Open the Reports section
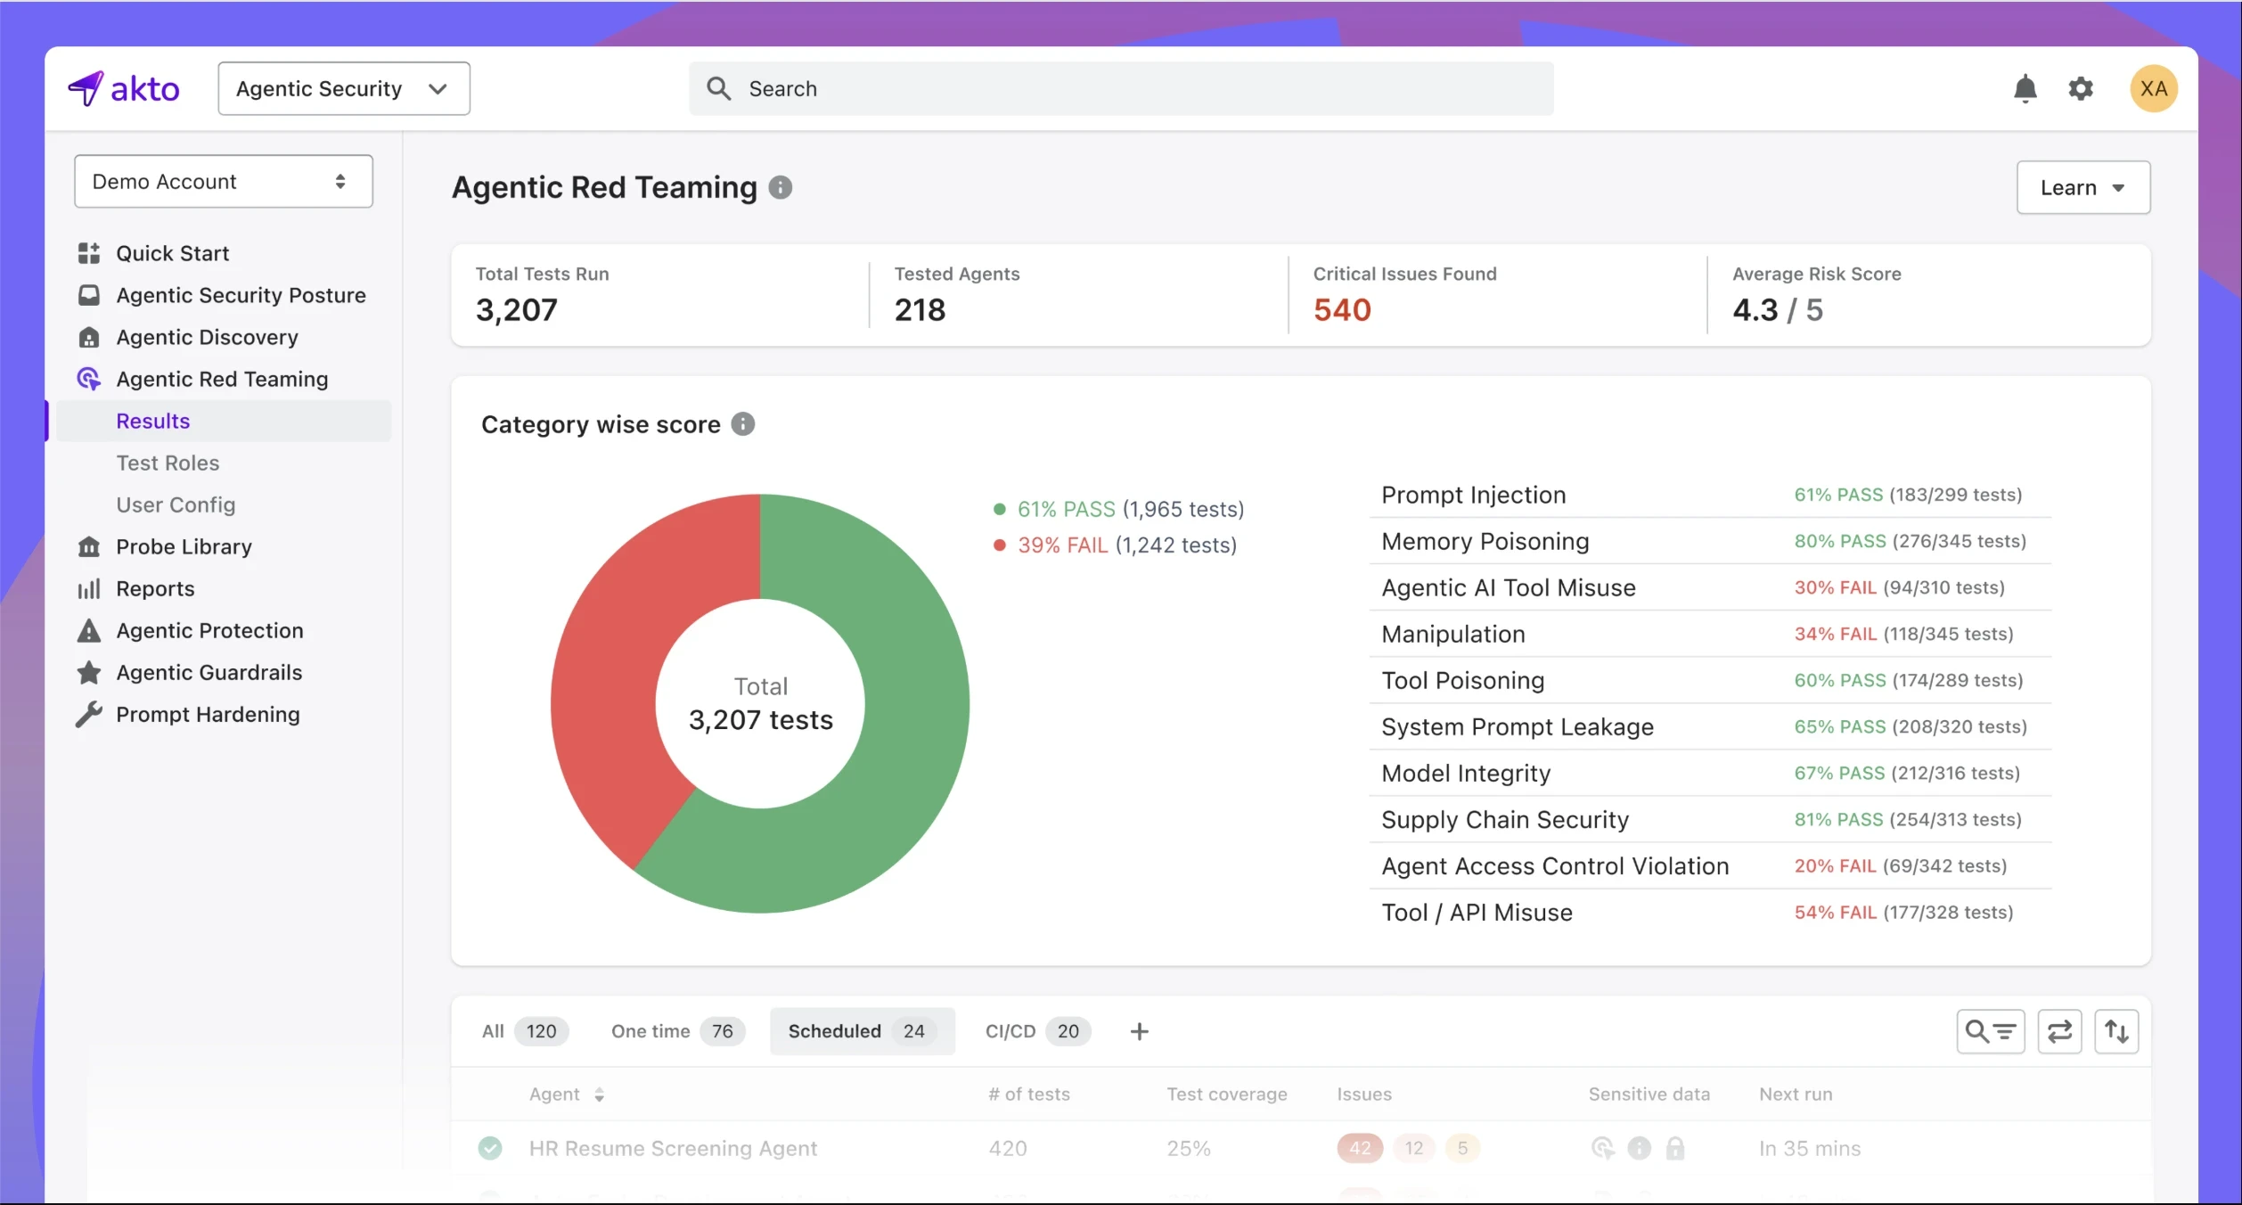 coord(155,588)
